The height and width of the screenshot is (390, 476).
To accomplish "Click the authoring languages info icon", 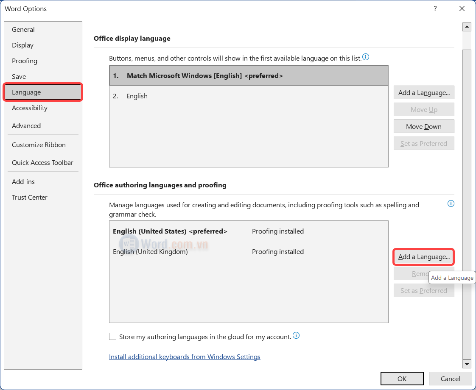I will click(451, 203).
